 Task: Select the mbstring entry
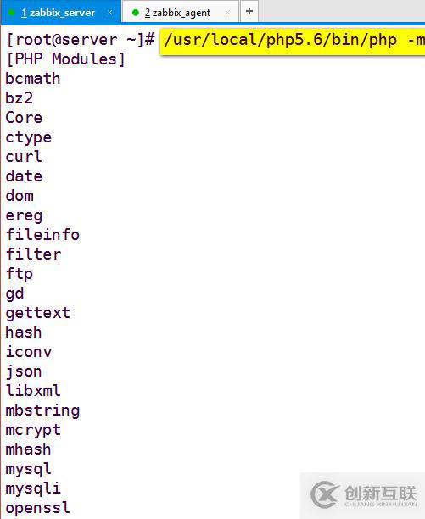42,410
